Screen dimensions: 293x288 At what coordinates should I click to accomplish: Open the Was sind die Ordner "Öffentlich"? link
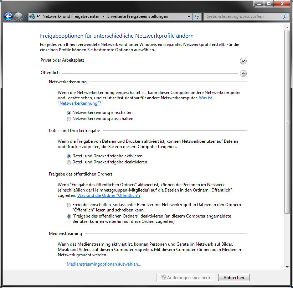[x=109, y=195]
